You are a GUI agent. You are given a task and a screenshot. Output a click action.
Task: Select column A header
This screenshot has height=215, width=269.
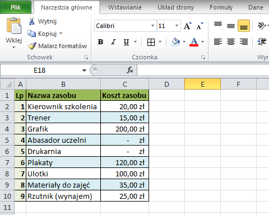[20, 84]
